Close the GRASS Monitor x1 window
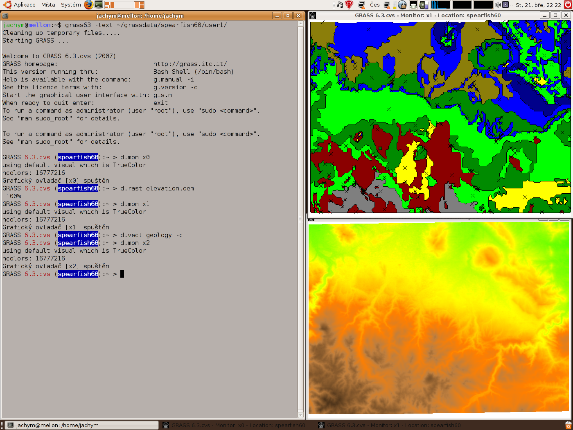Image resolution: width=573 pixels, height=430 pixels. click(566, 15)
